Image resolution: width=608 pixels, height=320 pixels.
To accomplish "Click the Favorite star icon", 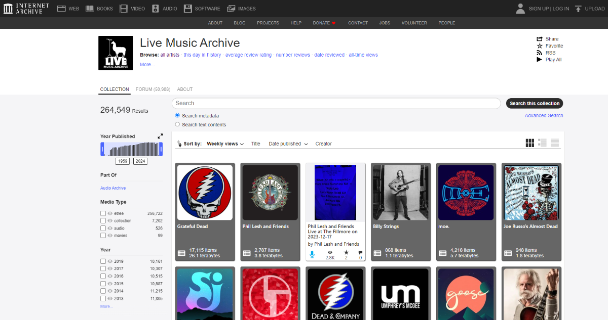I will click(x=540, y=46).
